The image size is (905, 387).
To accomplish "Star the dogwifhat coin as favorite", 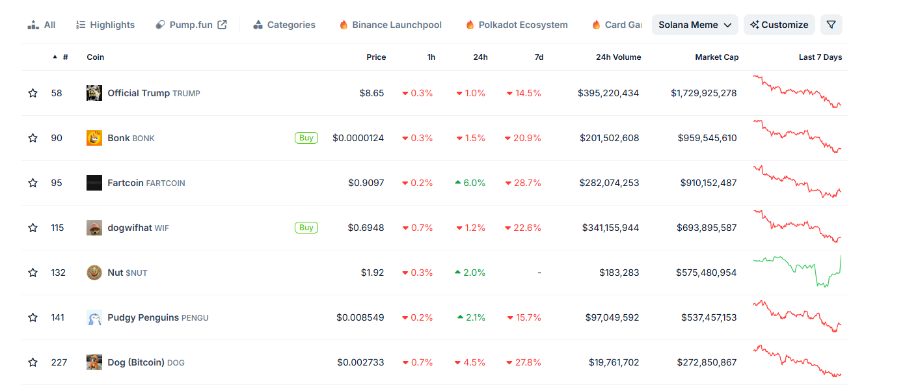I will pyautogui.click(x=33, y=228).
